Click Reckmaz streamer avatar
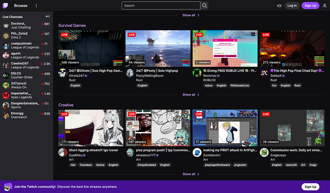Screen dimensions: 330x193 tap(197, 73)
